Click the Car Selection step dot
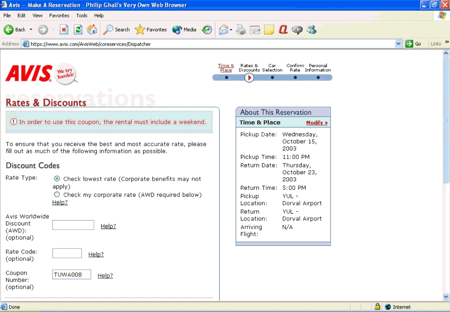 272,78
